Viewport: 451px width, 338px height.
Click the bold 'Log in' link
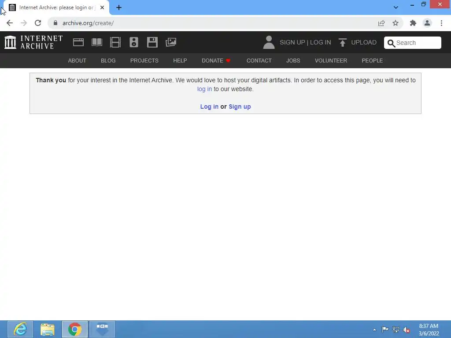click(209, 107)
